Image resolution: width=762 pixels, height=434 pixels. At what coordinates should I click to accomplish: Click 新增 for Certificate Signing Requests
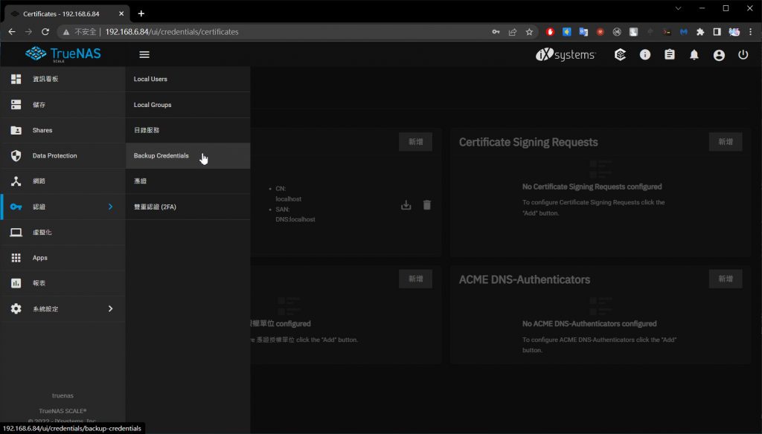click(725, 142)
